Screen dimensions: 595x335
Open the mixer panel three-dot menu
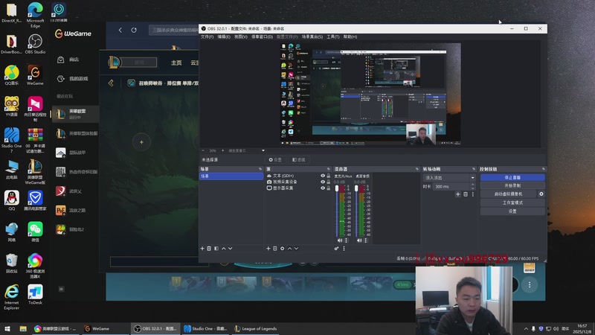pyautogui.click(x=344, y=249)
